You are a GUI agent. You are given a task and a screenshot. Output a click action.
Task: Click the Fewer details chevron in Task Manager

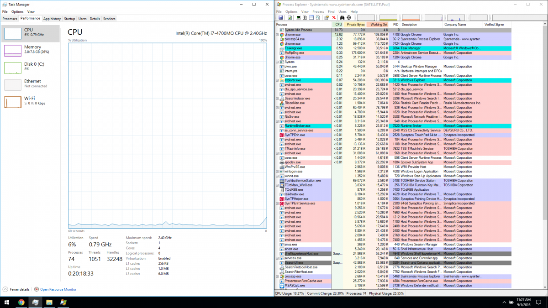tap(5, 289)
